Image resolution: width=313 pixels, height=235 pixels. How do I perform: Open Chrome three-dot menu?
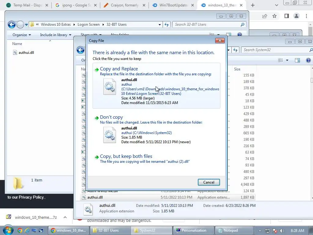(x=306, y=16)
